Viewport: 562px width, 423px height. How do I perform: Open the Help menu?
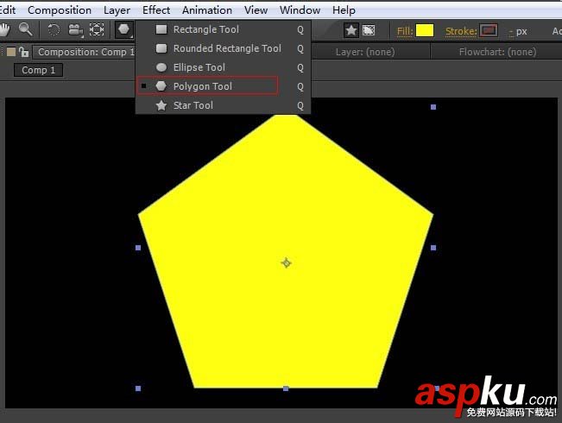344,10
